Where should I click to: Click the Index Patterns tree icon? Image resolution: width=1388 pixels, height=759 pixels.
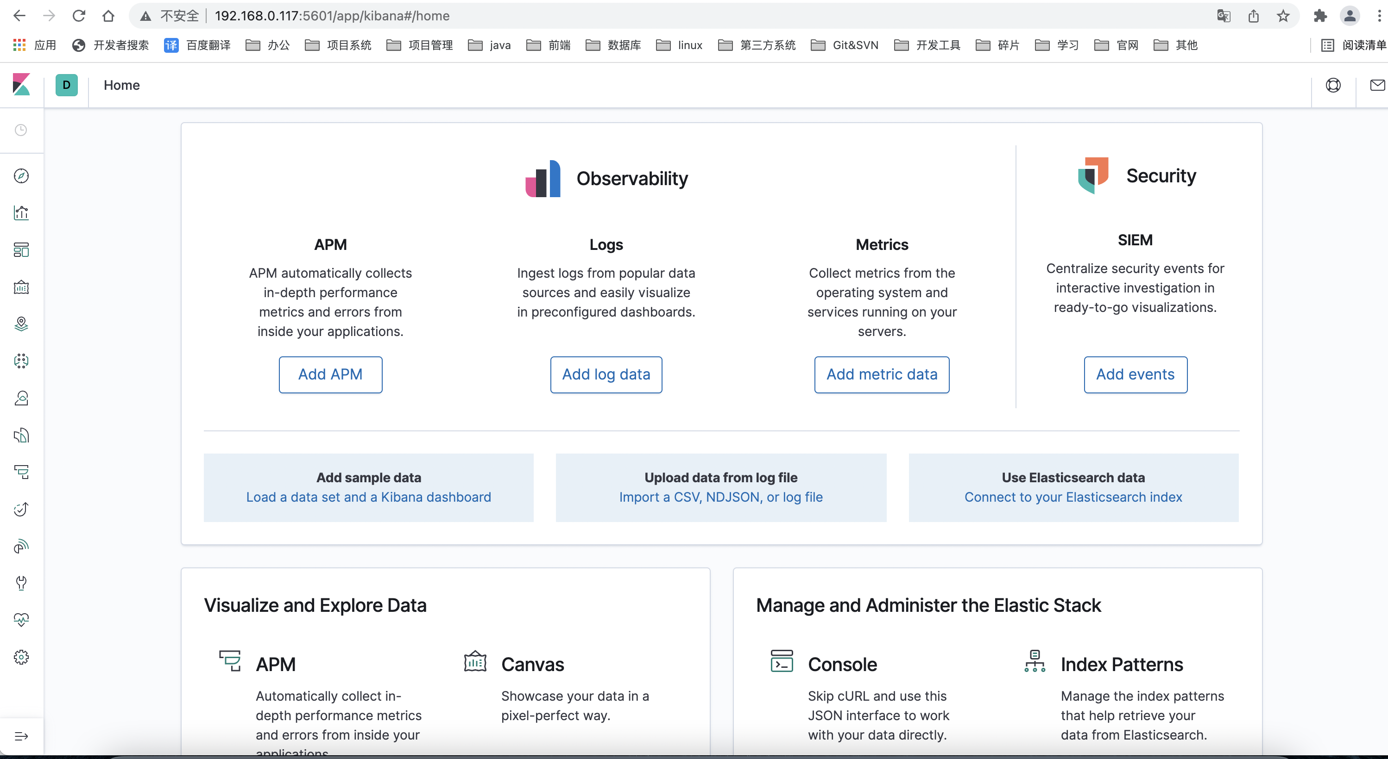(x=1035, y=661)
